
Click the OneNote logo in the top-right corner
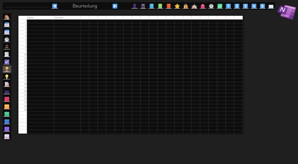click(x=286, y=12)
